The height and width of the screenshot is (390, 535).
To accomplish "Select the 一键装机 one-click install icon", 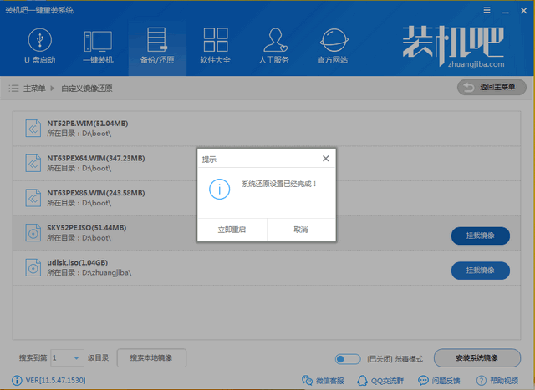I will pos(97,47).
